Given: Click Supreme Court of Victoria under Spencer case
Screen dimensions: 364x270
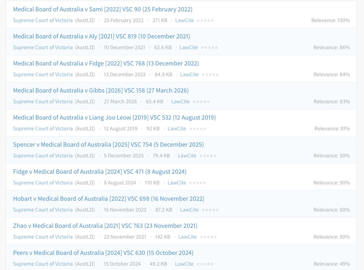Looking at the screenshot, I should click(43, 156).
